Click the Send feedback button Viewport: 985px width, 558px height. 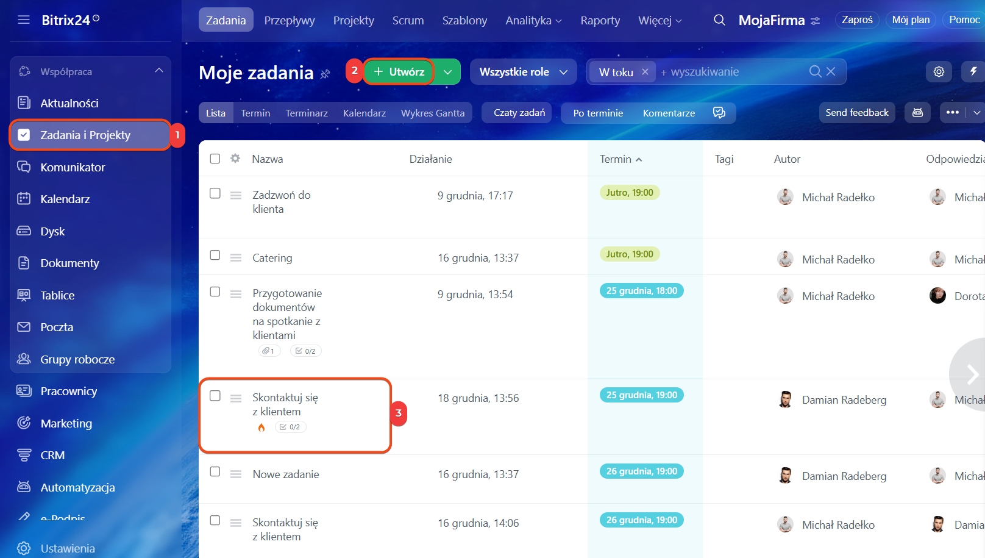pos(856,113)
